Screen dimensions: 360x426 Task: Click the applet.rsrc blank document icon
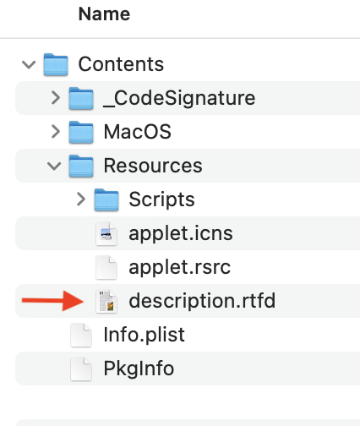click(106, 267)
